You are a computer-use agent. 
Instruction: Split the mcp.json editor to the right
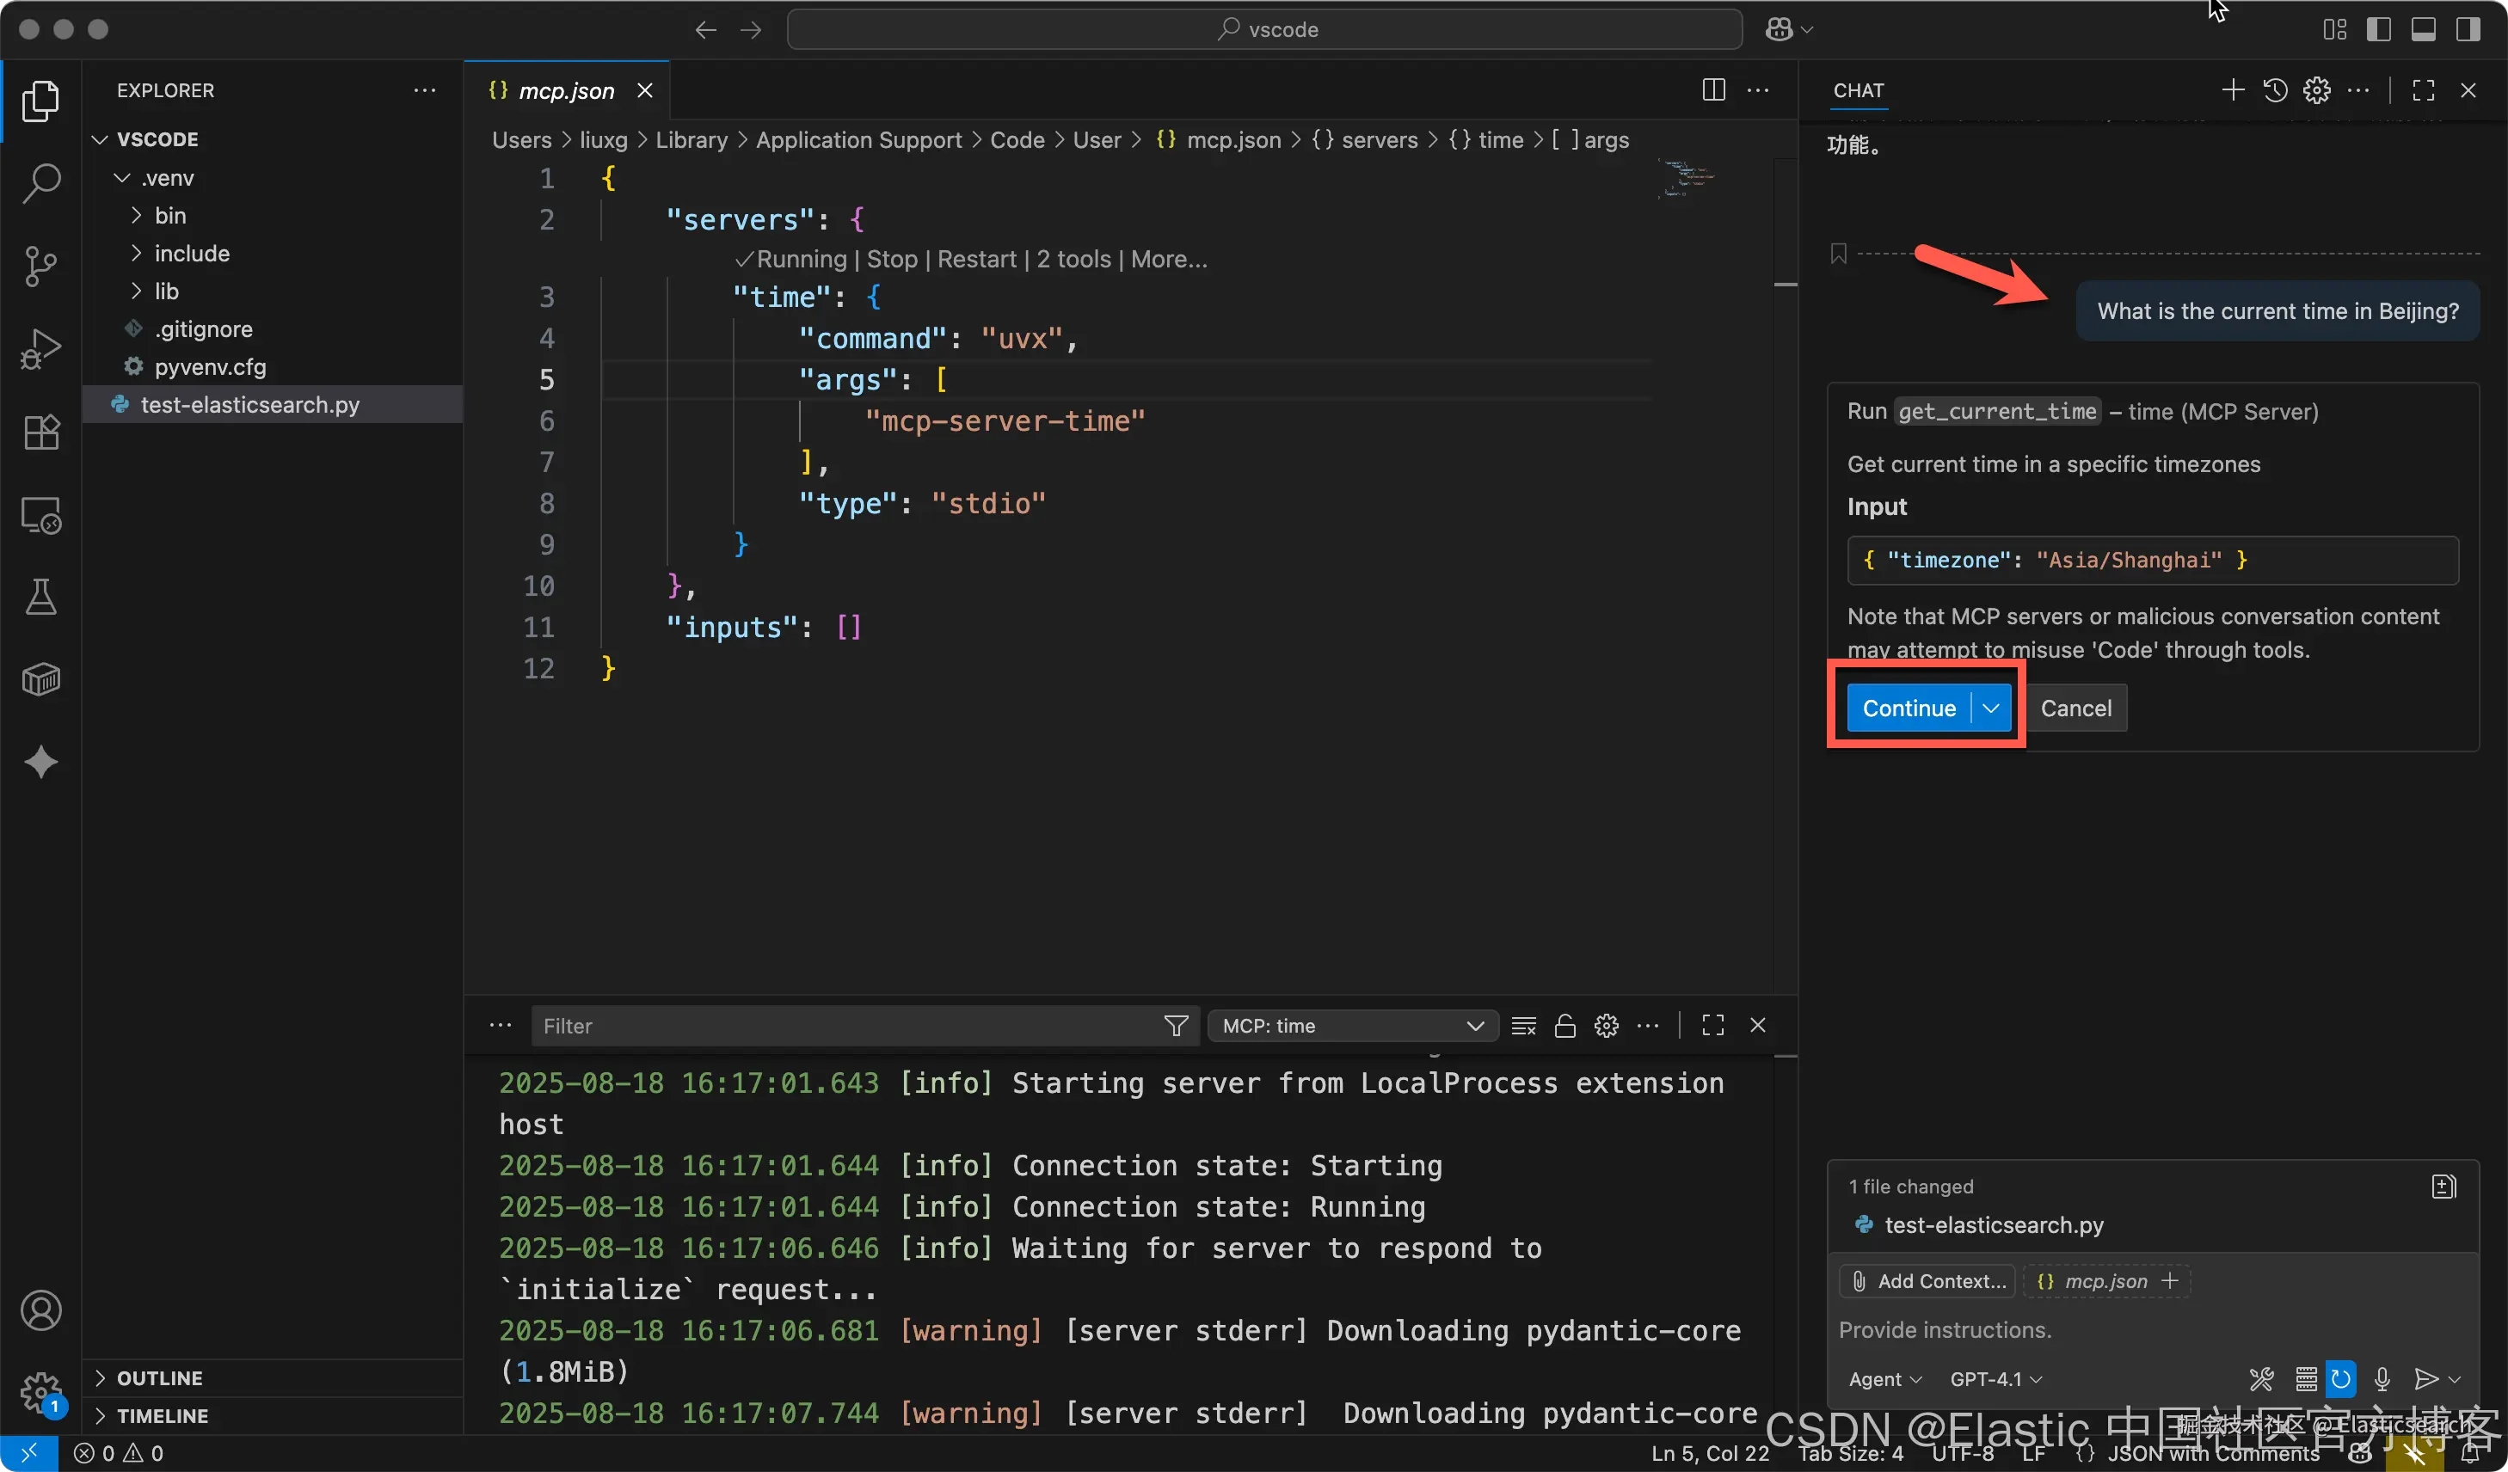click(1712, 89)
